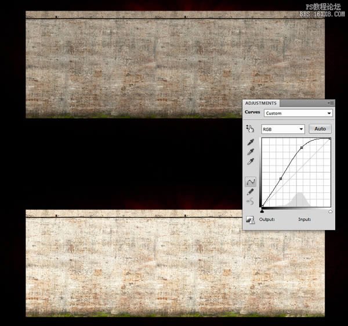348x326 pixels.
Task: Click the smooth curve values icon
Action: 250,201
